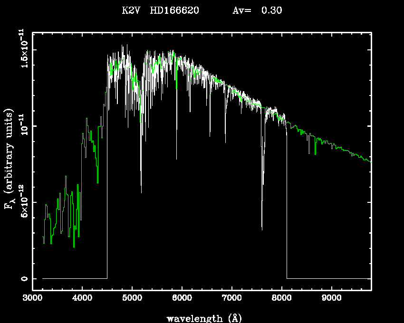Screen dimensions: 404x323
Task: Click the 4000 wavelength tick label
Action: pyautogui.click(x=82, y=298)
